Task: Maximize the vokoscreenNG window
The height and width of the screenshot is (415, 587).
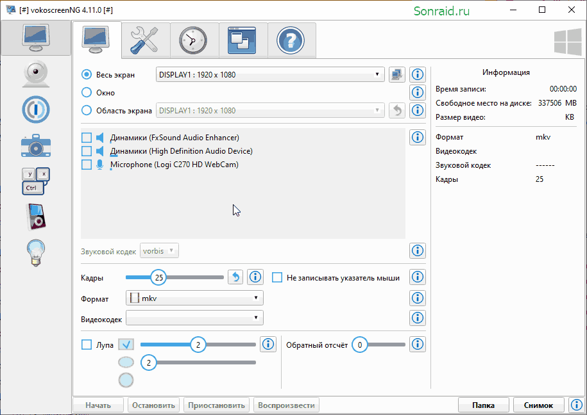Action: (x=542, y=10)
